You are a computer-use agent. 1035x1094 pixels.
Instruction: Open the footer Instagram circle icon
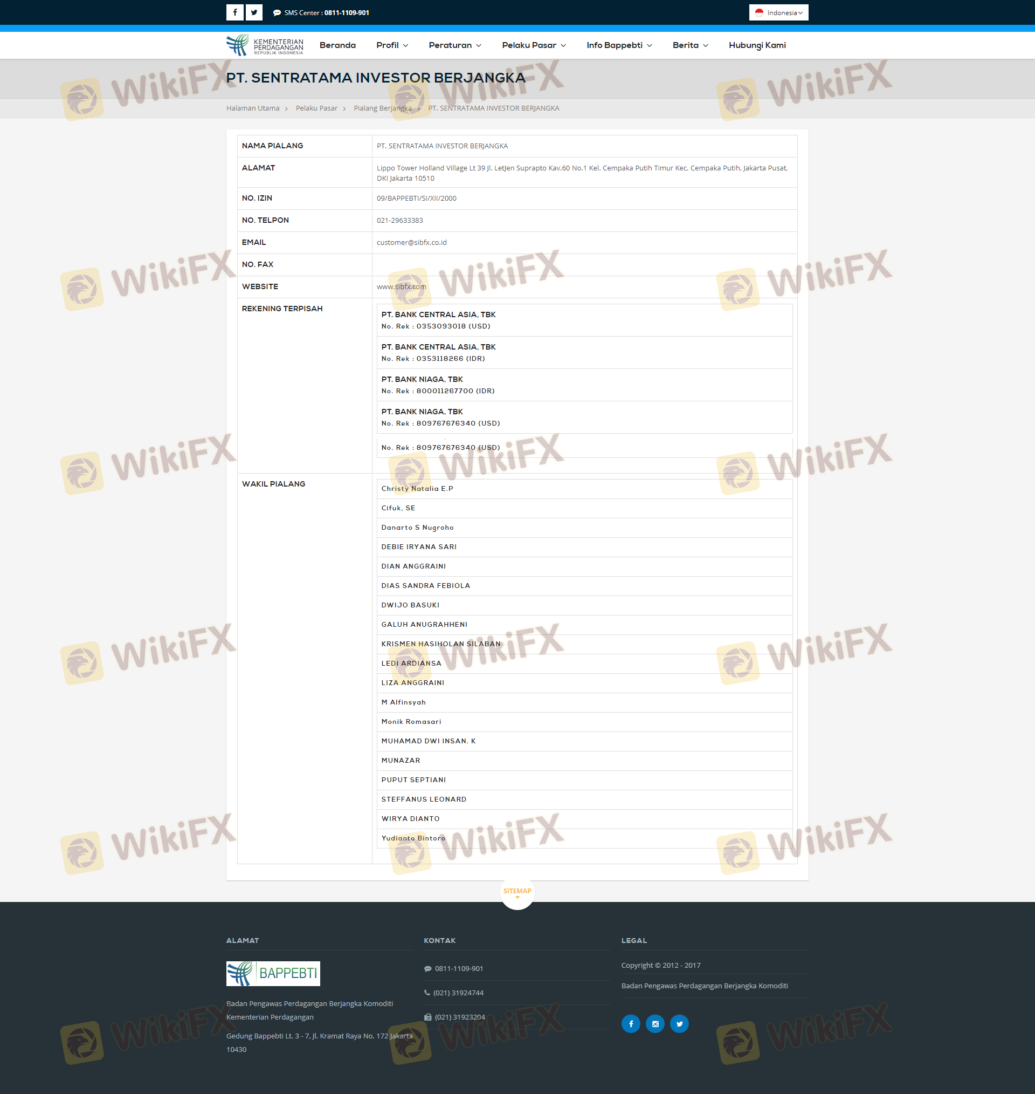click(x=655, y=1024)
